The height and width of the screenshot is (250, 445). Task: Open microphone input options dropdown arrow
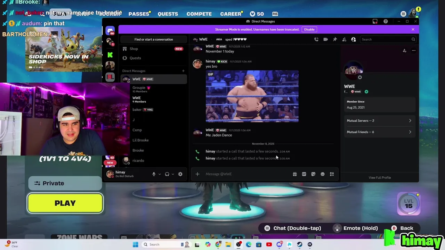point(160,174)
